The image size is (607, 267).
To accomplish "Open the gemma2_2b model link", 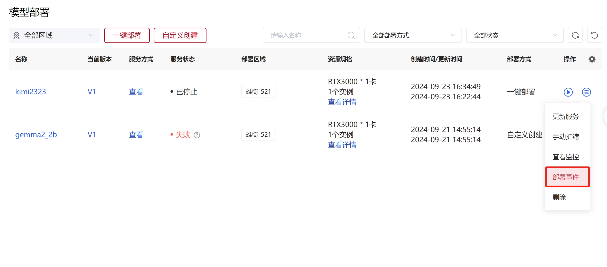I will (36, 135).
